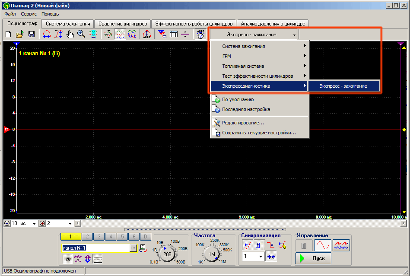Click the meter swap icon next to channel name

click(143, 248)
